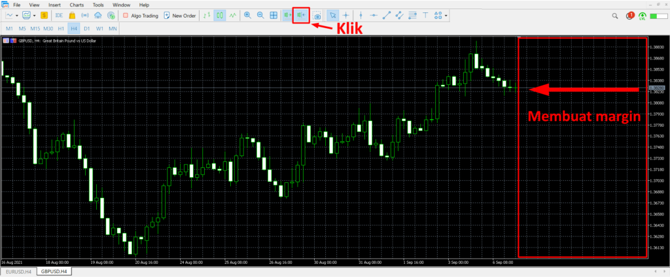
Task: Toggle auto scroll to latest bar
Action: click(x=287, y=16)
